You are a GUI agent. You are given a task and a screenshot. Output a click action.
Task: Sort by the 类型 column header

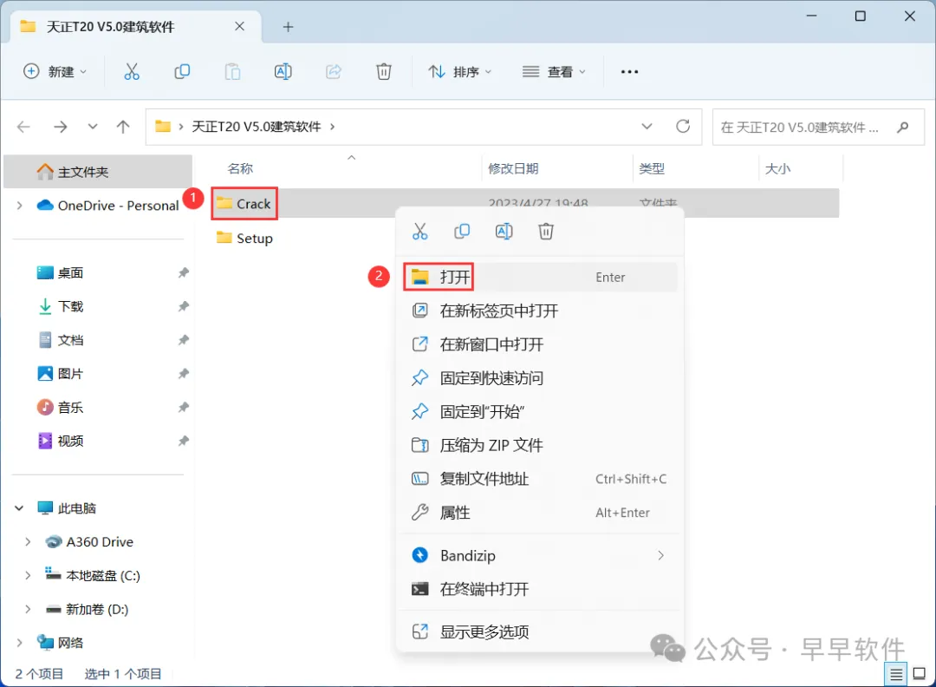tap(652, 168)
